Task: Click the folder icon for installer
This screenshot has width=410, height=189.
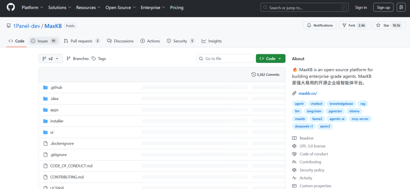Action: [x=45, y=121]
